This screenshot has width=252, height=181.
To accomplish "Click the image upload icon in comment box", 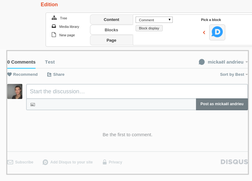I will [33, 104].
